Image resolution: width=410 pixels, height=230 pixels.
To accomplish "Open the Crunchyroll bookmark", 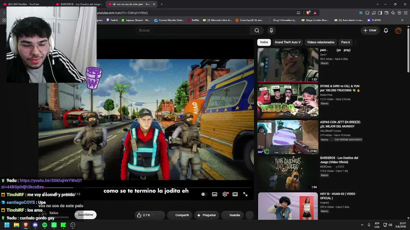I will [249, 20].
